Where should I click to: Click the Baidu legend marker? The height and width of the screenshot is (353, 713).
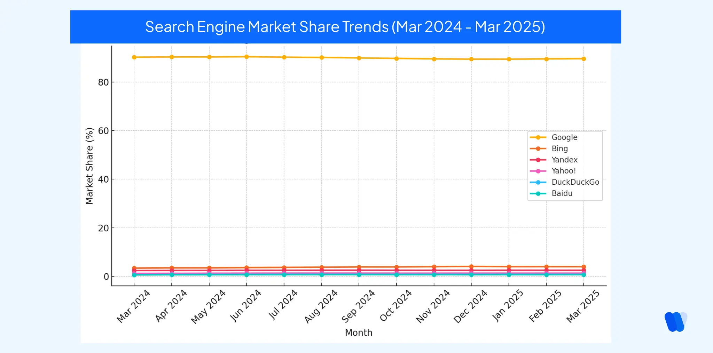pos(538,193)
